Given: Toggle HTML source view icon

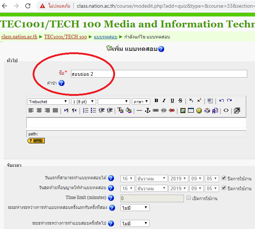Looking at the screenshot, I should tap(226, 110).
